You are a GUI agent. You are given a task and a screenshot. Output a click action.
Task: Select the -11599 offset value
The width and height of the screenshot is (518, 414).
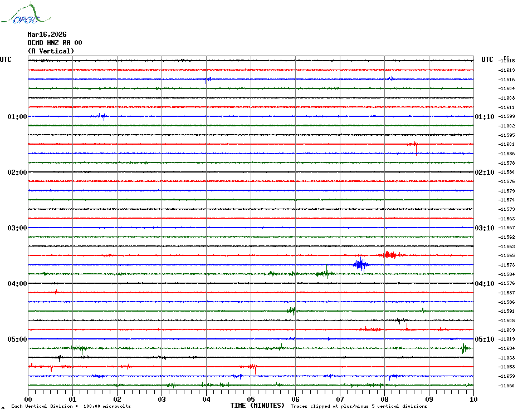tap(507, 116)
